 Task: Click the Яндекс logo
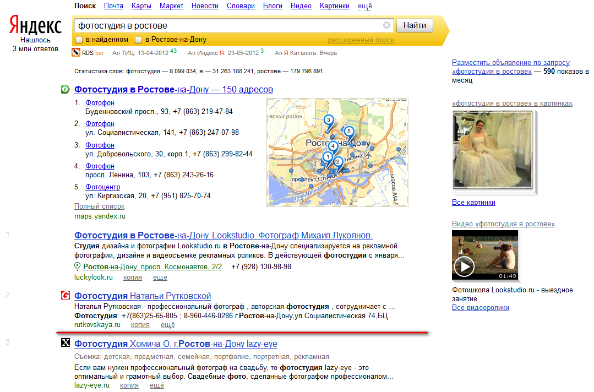35,25
